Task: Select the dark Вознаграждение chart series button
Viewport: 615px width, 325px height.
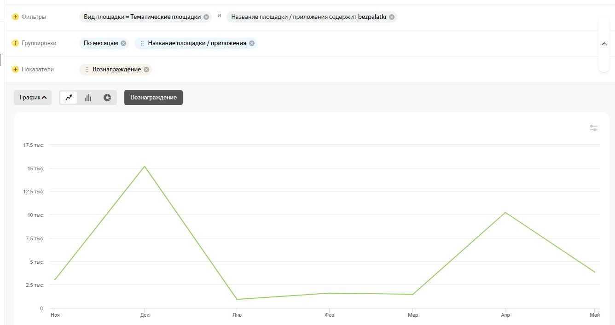Action: tap(153, 98)
